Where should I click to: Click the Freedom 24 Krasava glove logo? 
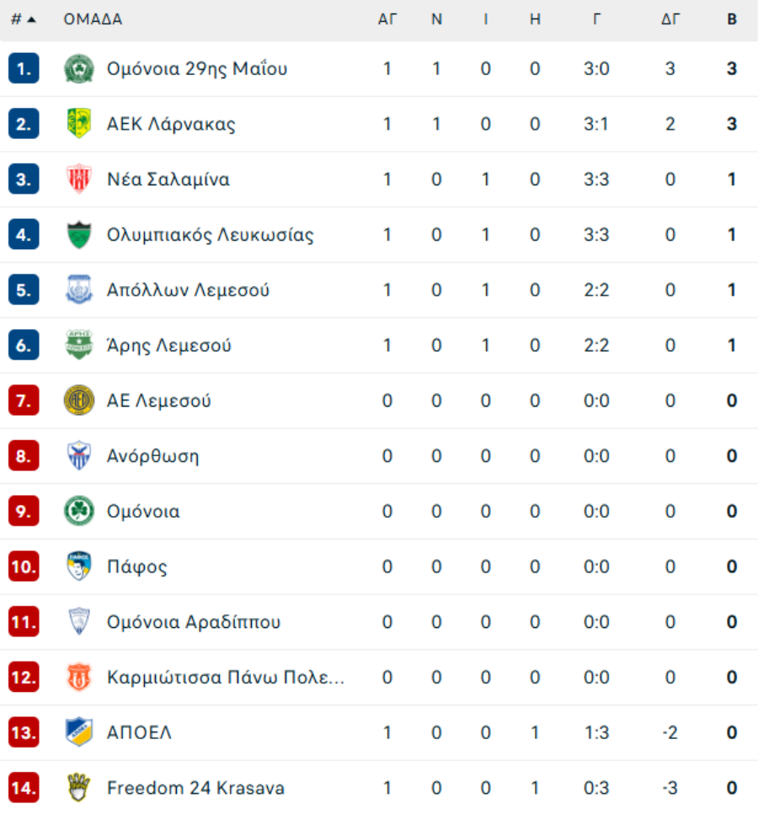point(79,788)
